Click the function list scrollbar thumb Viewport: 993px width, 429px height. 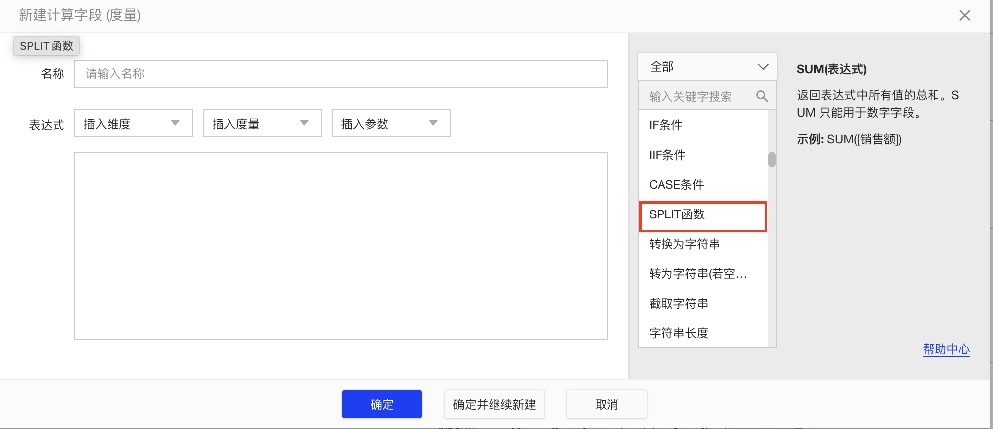772,160
